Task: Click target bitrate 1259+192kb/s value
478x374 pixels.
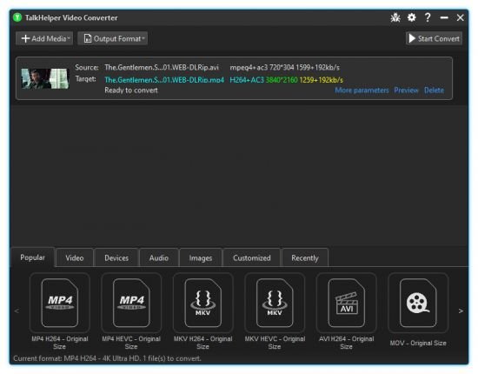Action: point(322,80)
